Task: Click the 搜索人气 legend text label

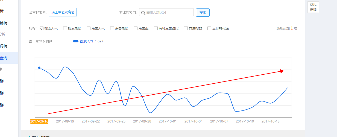Action: [86, 41]
